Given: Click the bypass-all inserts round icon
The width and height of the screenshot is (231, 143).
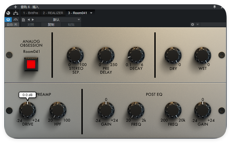Looking at the screenshot, I should click(x=8, y=13).
